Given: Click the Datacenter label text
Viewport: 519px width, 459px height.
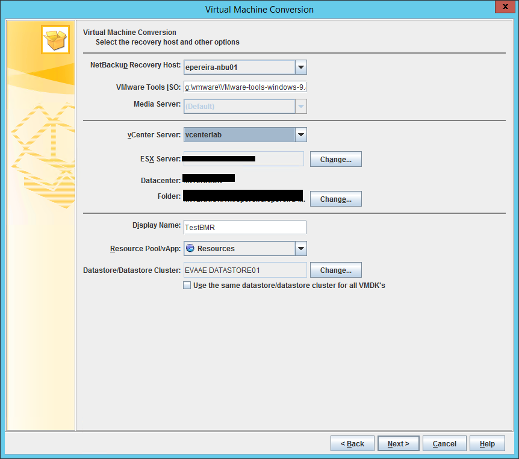Looking at the screenshot, I should pos(161,181).
